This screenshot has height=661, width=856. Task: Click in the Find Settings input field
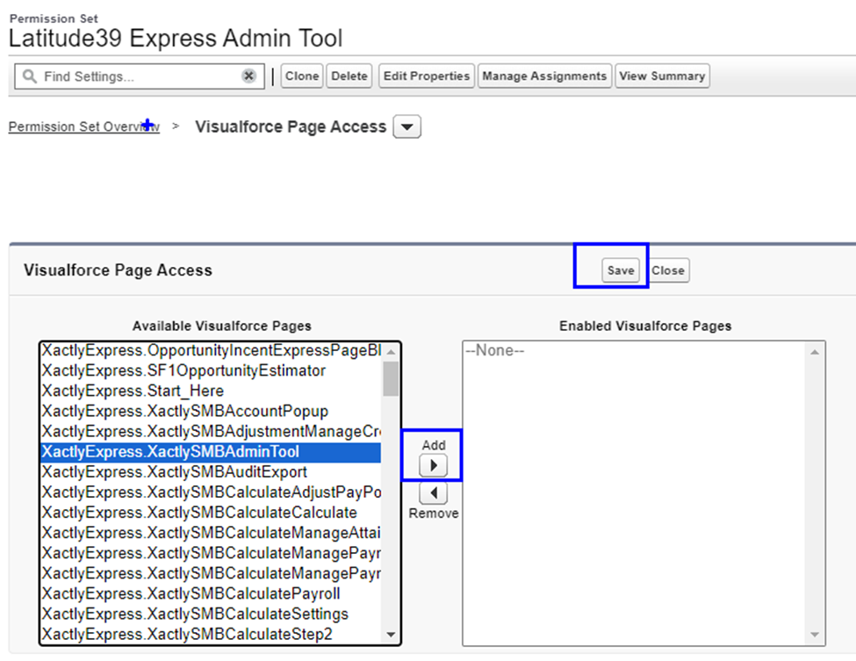point(140,76)
